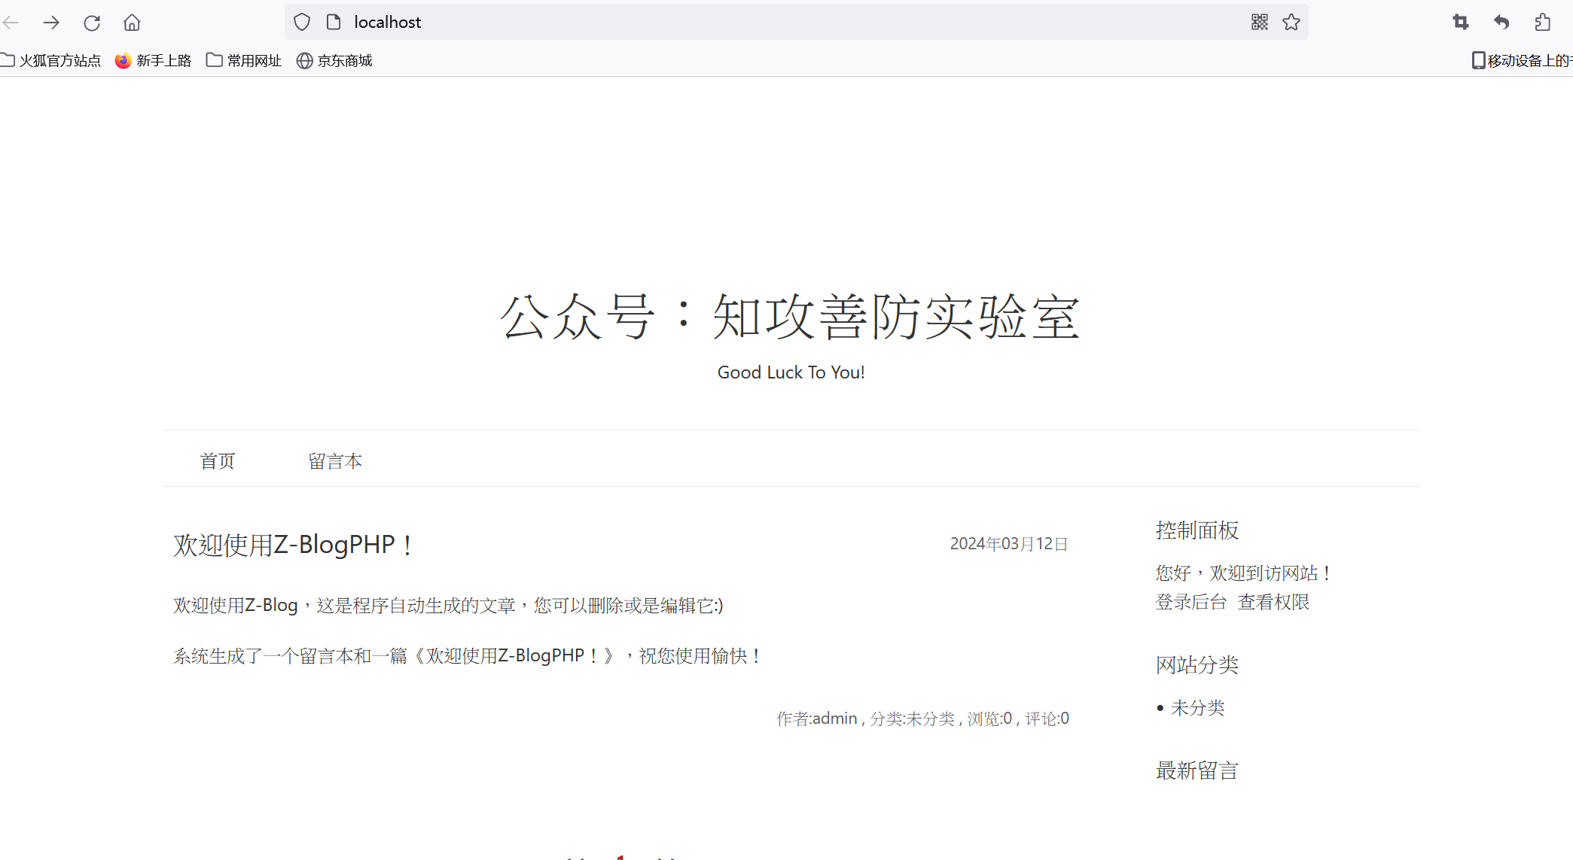The height and width of the screenshot is (860, 1573).
Task: Reload the page with refresh icon
Action: tap(92, 23)
